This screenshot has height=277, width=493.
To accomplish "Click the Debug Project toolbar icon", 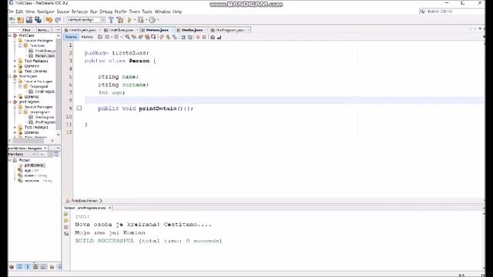I will coord(140,20).
